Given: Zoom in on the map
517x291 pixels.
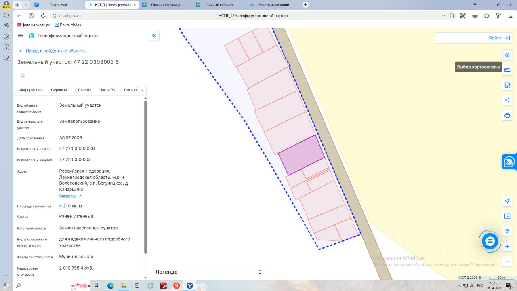Looking at the screenshot, I should tap(507, 246).
